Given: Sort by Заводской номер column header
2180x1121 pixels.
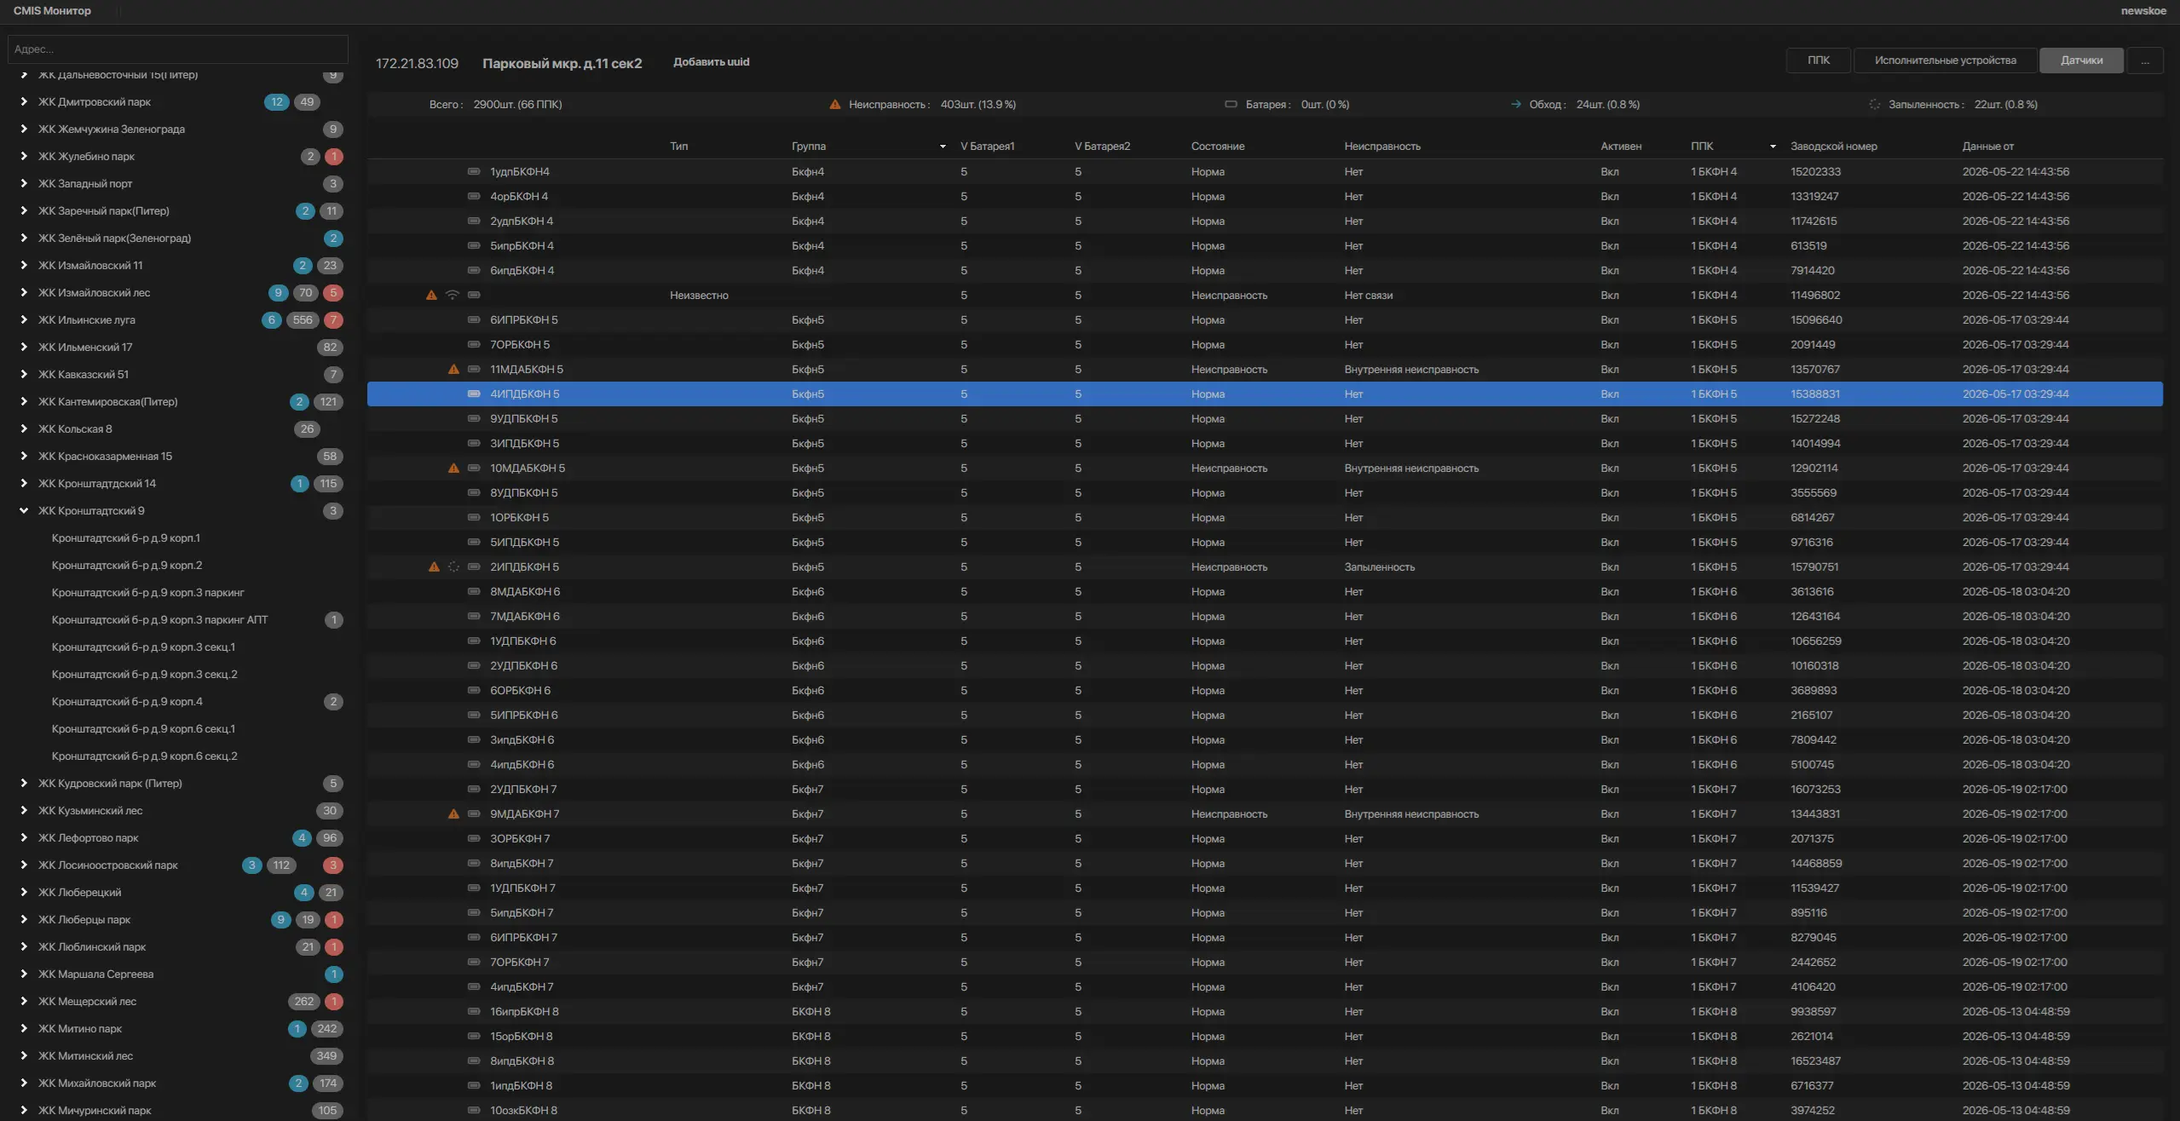Looking at the screenshot, I should 1833,147.
